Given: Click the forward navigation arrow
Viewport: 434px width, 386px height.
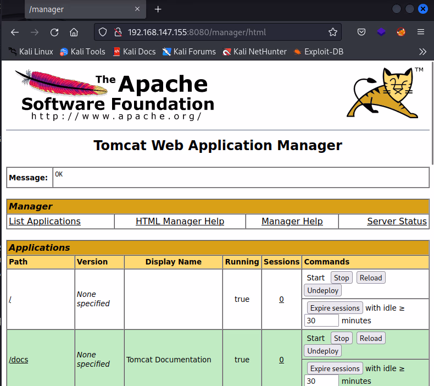Looking at the screenshot, I should (x=35, y=32).
